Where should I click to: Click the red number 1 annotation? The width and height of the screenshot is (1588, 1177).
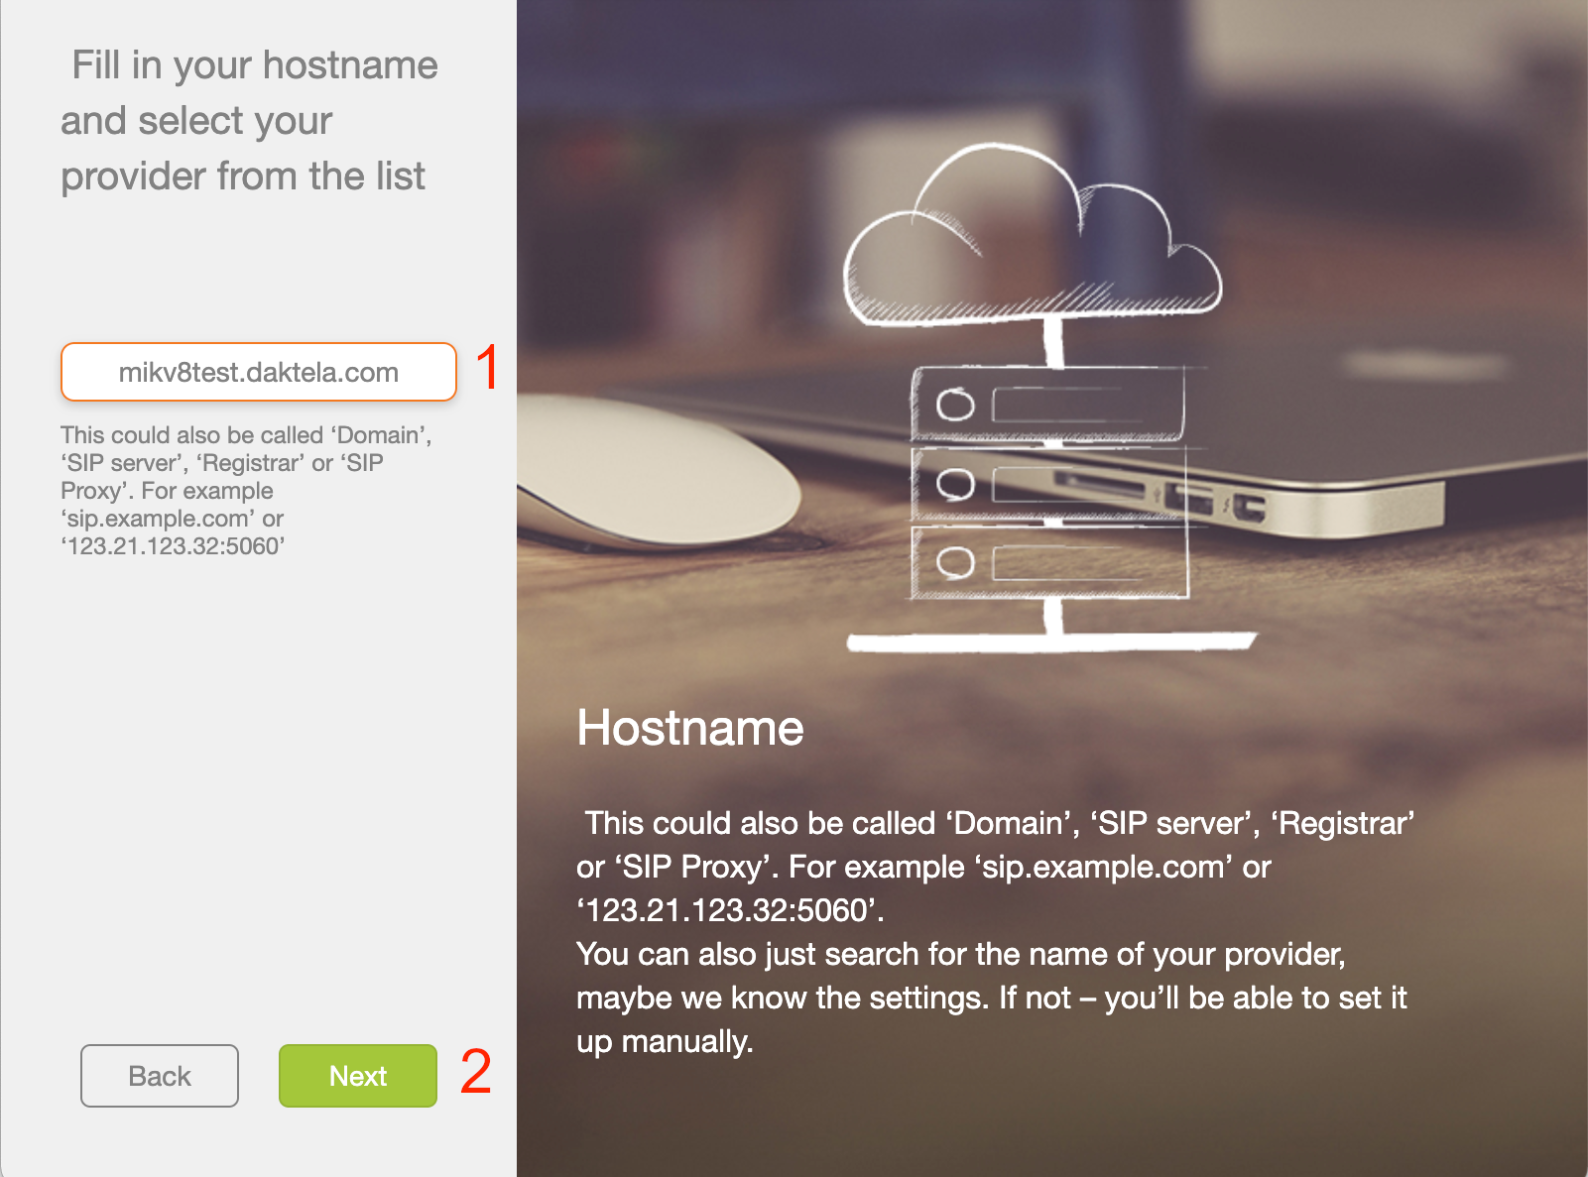(x=487, y=368)
